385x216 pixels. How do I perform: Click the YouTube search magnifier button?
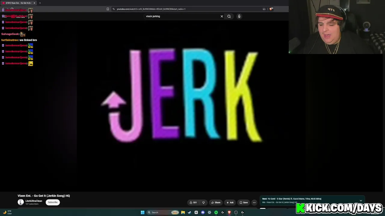(229, 16)
